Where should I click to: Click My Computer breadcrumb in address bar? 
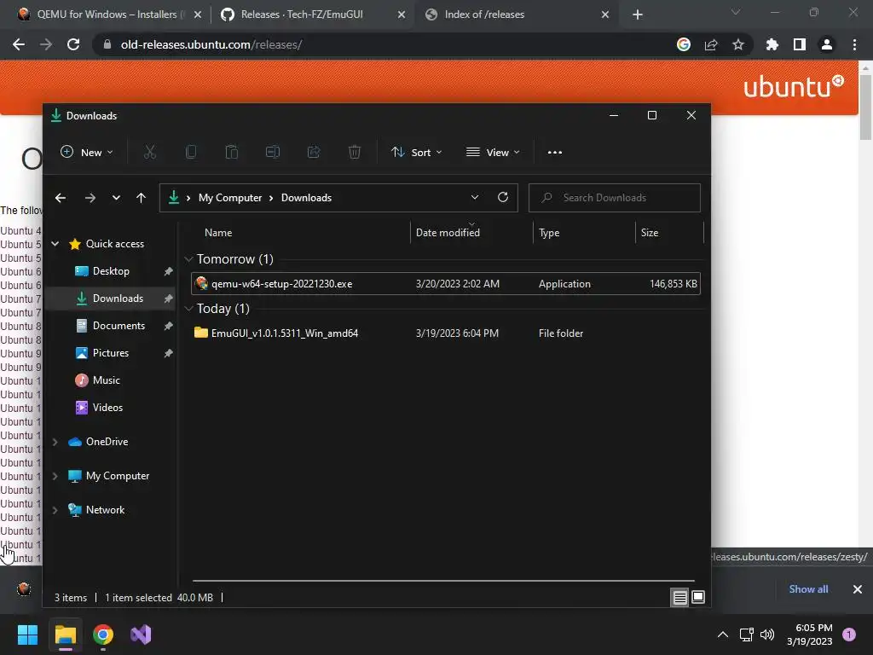[230, 198]
